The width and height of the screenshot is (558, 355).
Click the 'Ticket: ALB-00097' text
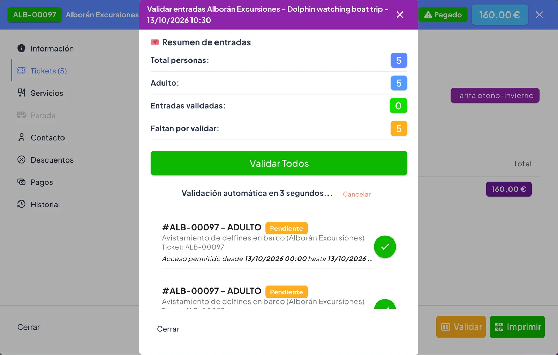coord(193,247)
